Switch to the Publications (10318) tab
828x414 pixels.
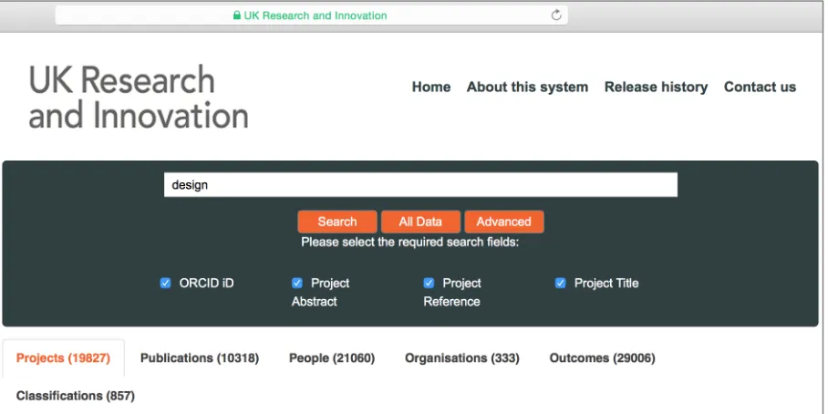coord(200,358)
